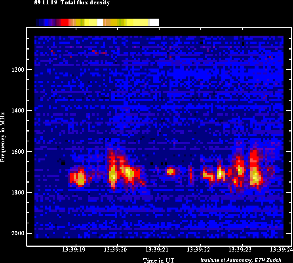Click the '13:39:24' time label

282,250
